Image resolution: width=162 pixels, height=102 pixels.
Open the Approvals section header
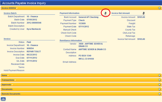coord(81,85)
